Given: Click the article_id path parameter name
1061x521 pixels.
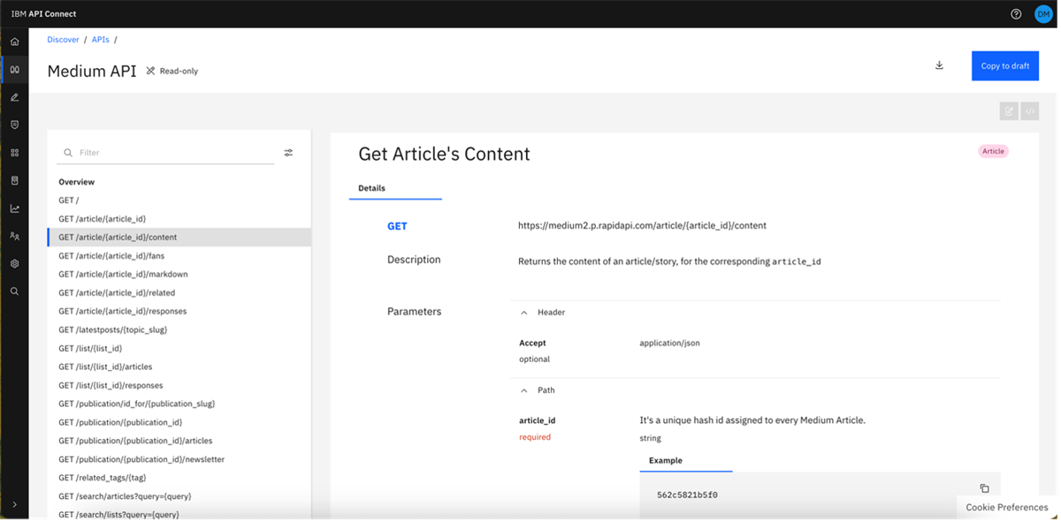Looking at the screenshot, I should tap(538, 420).
